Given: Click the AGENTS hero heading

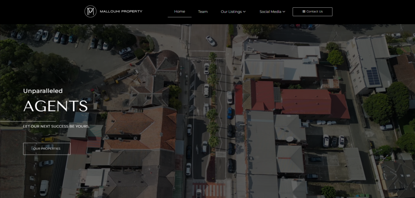Looking at the screenshot, I should click(x=55, y=106).
